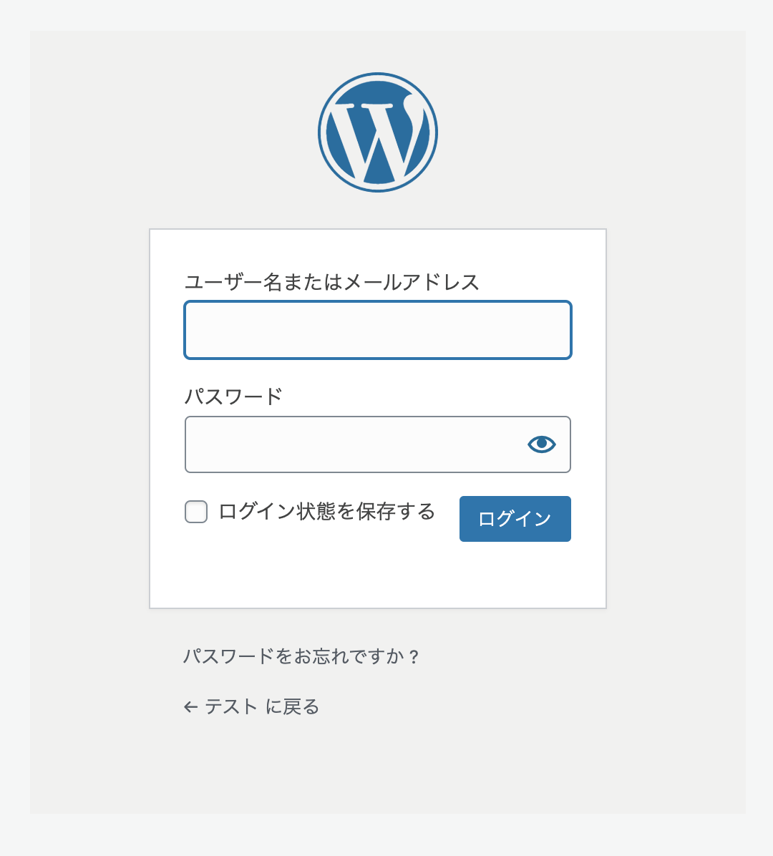Click the word テスト in the back link
Image resolution: width=773 pixels, height=856 pixels.
(231, 707)
